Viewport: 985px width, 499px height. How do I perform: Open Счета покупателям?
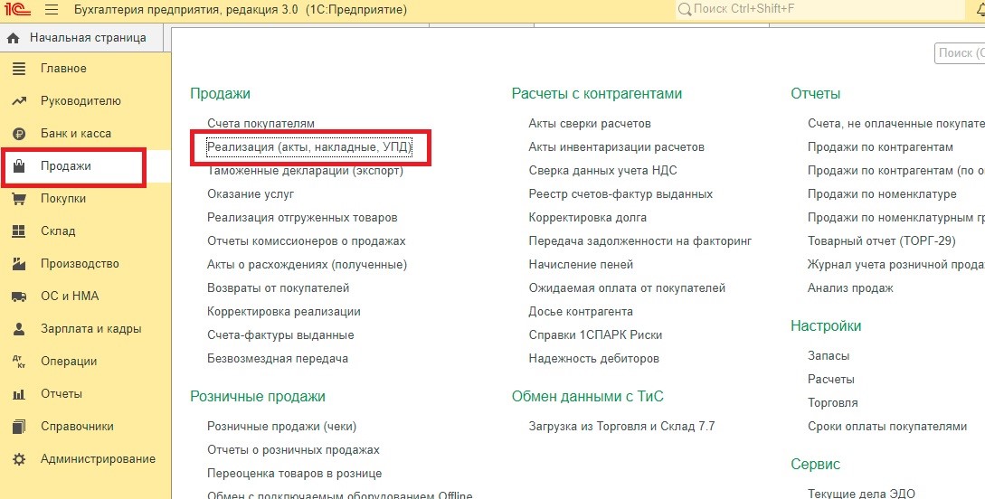pos(260,124)
